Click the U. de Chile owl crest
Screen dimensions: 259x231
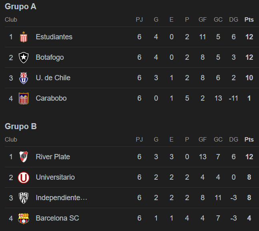[24, 78]
